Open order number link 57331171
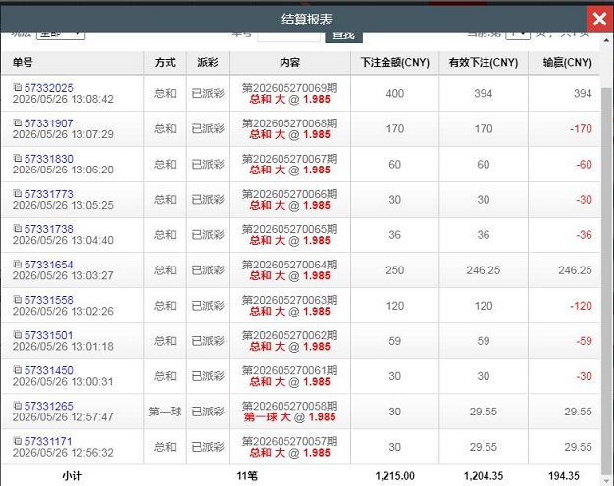This screenshot has height=486, width=614. click(48, 441)
